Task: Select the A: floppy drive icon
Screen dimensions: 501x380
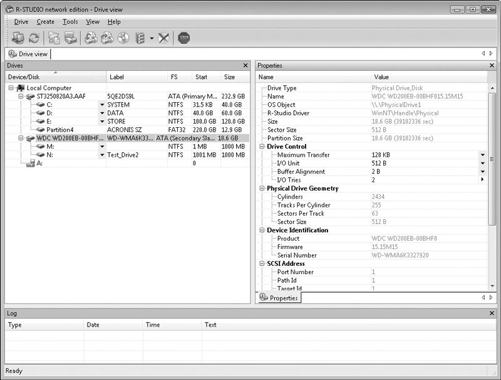Action: (x=31, y=163)
